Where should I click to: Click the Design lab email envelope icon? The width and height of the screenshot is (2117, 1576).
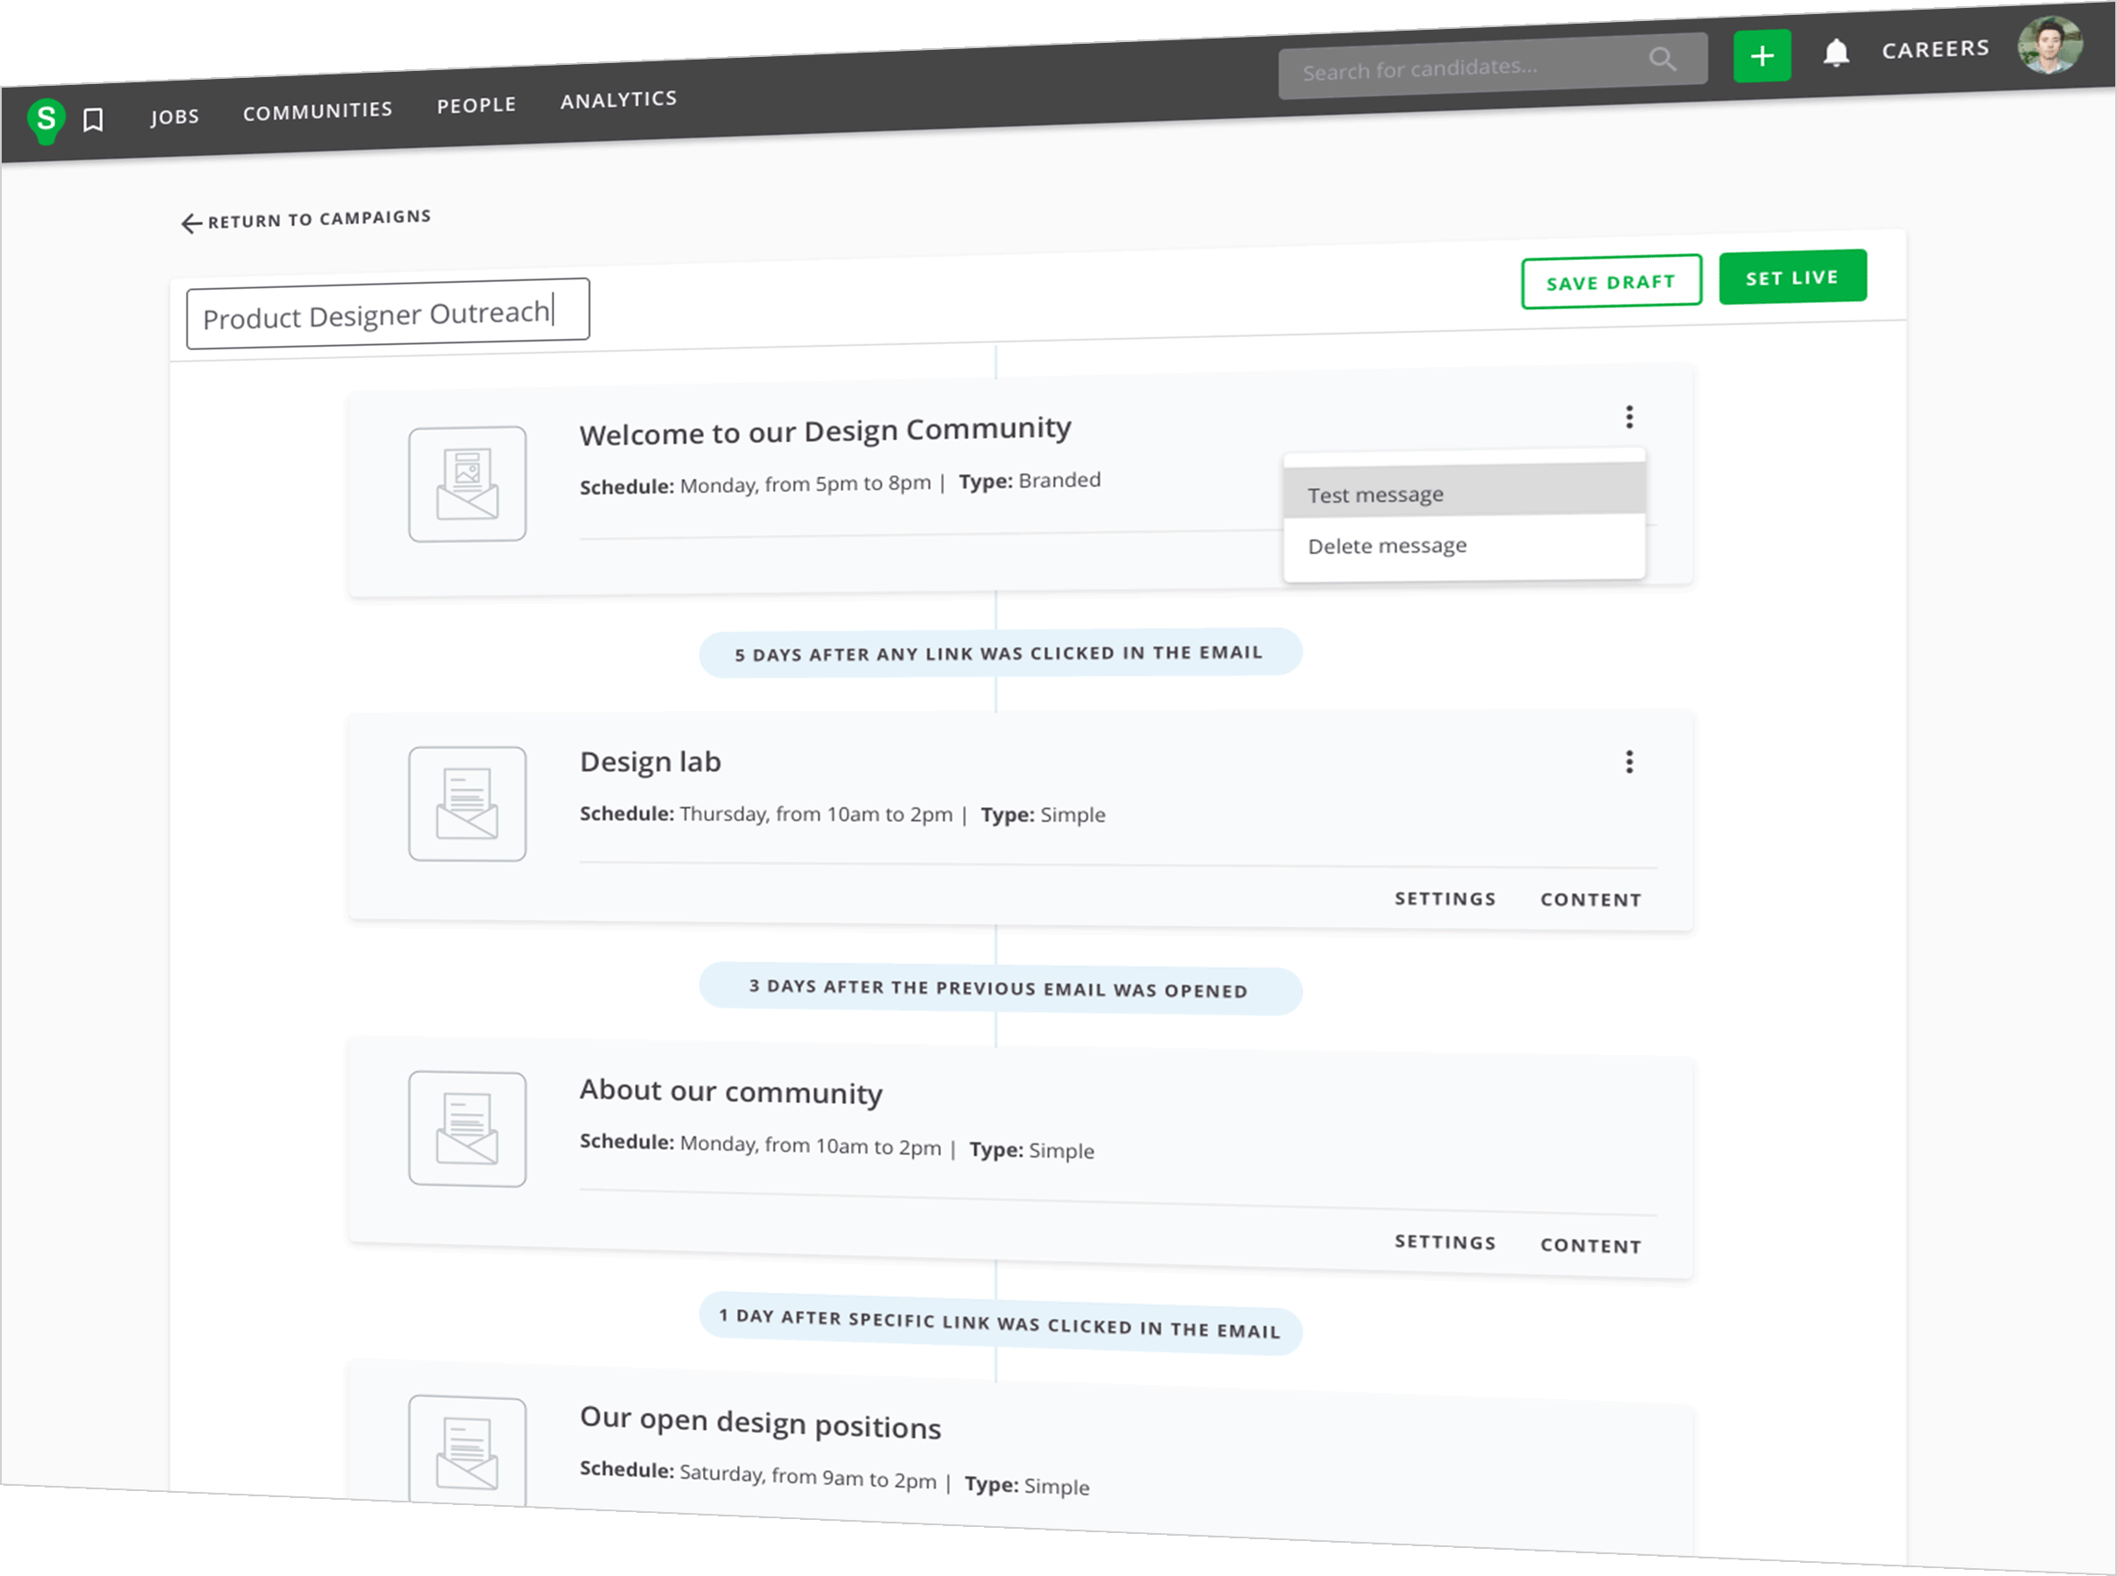(467, 803)
